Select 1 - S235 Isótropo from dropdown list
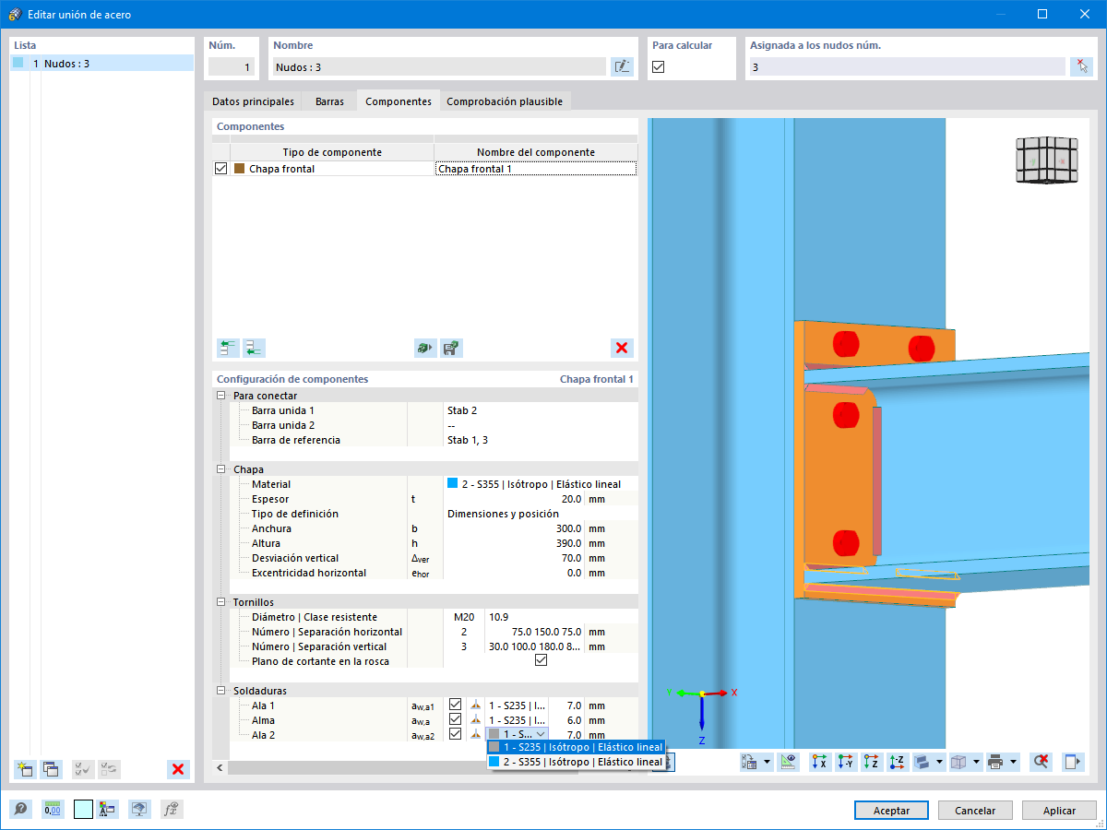Image resolution: width=1107 pixels, height=830 pixels. tap(576, 747)
